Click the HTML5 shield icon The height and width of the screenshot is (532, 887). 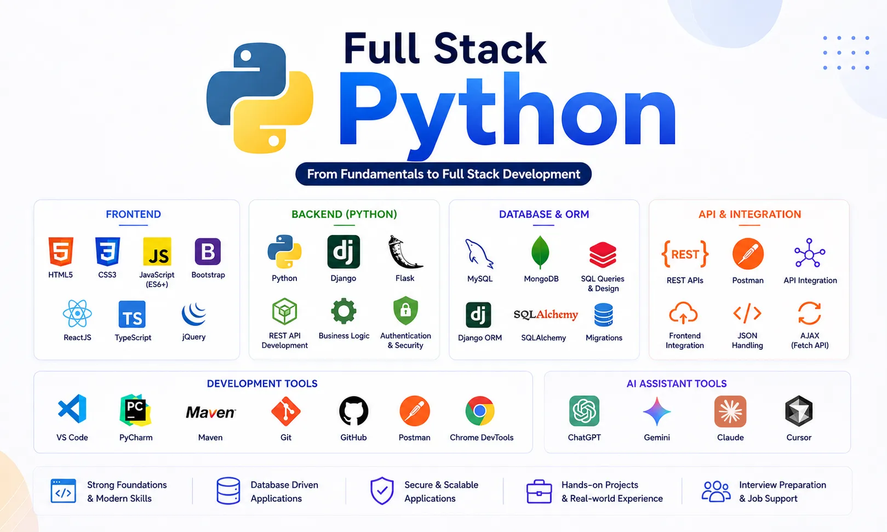click(61, 251)
